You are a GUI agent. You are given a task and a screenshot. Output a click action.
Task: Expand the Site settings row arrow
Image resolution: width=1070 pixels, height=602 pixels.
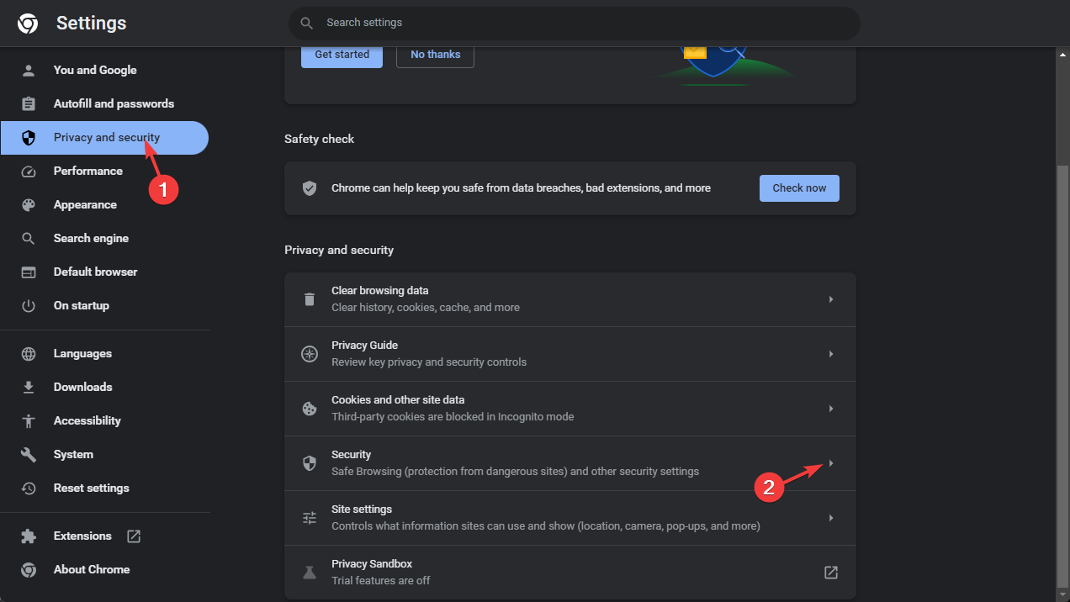click(831, 518)
